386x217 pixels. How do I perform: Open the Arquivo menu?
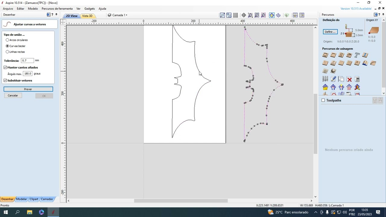click(8, 8)
